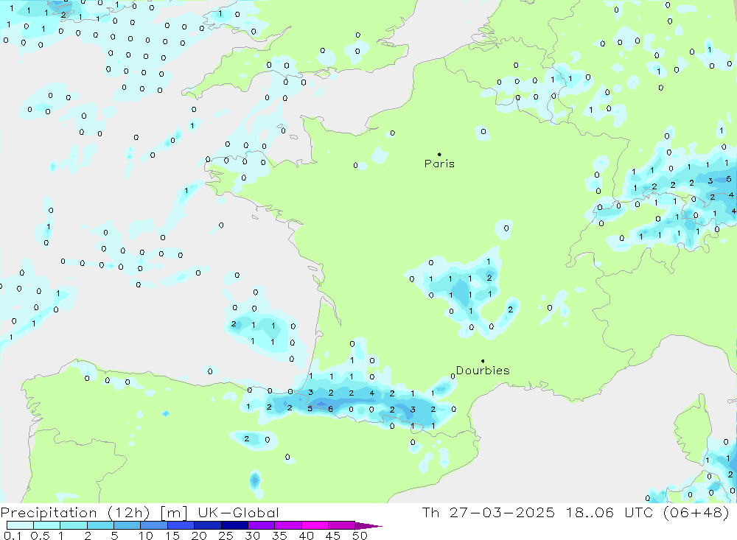Screen dimensions: 737x540
Task: Select the 0.5–1 legend color swatch
Action: point(46,525)
